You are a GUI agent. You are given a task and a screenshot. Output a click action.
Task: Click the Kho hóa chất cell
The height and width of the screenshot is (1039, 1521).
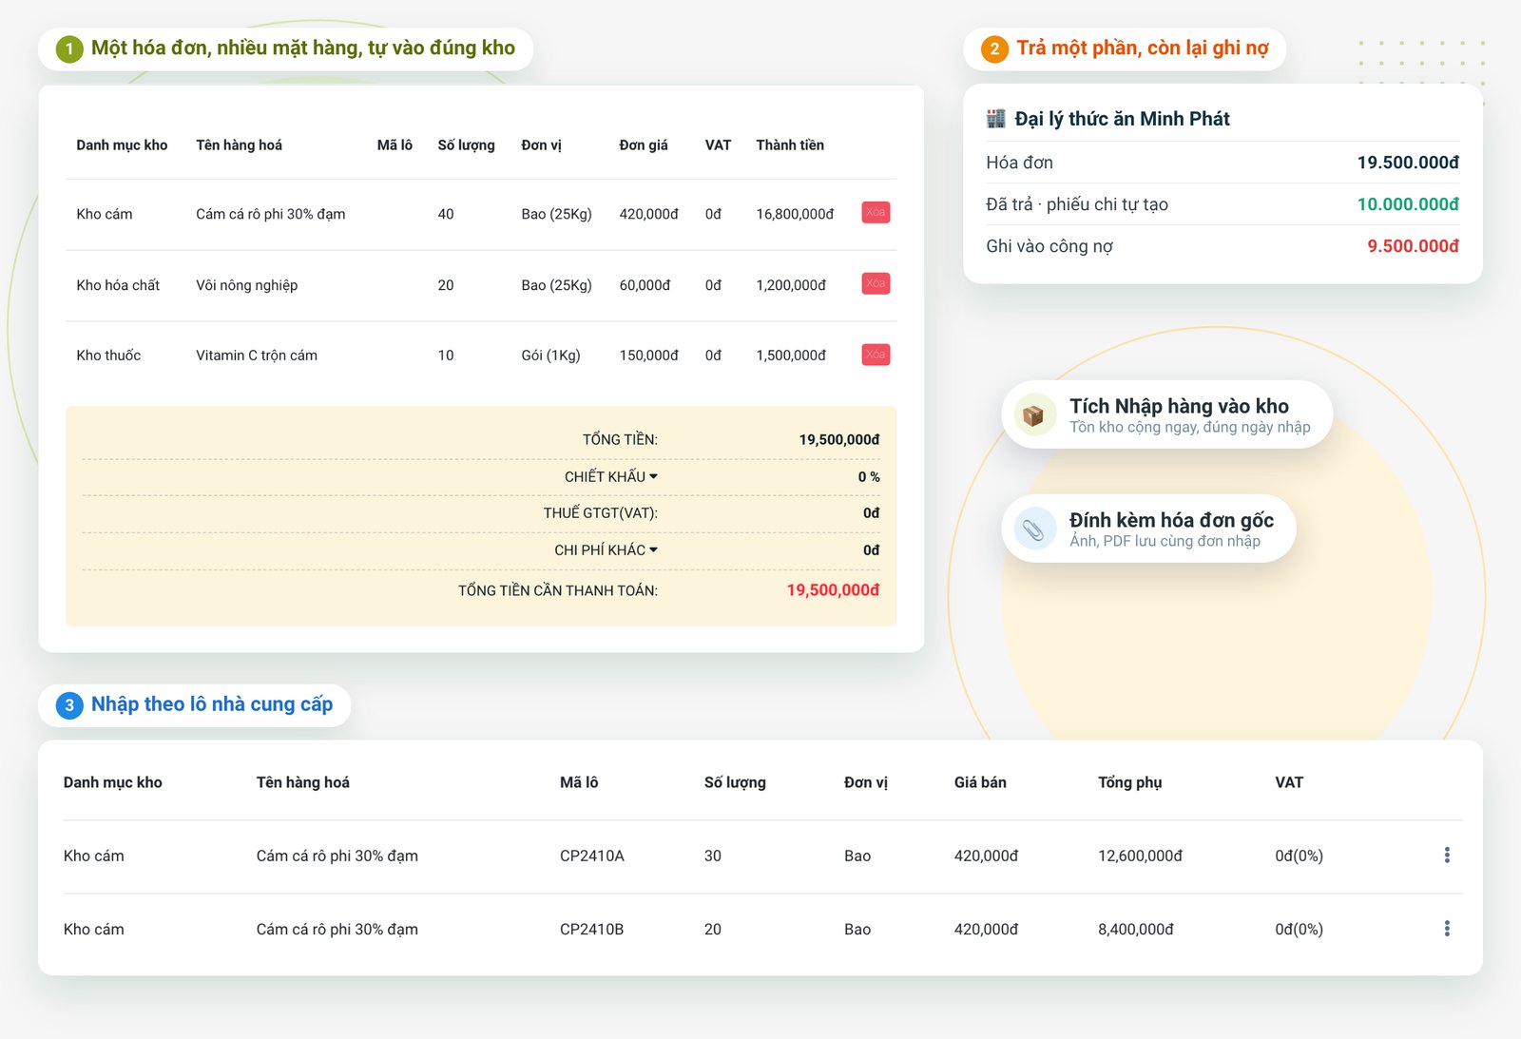click(x=118, y=285)
